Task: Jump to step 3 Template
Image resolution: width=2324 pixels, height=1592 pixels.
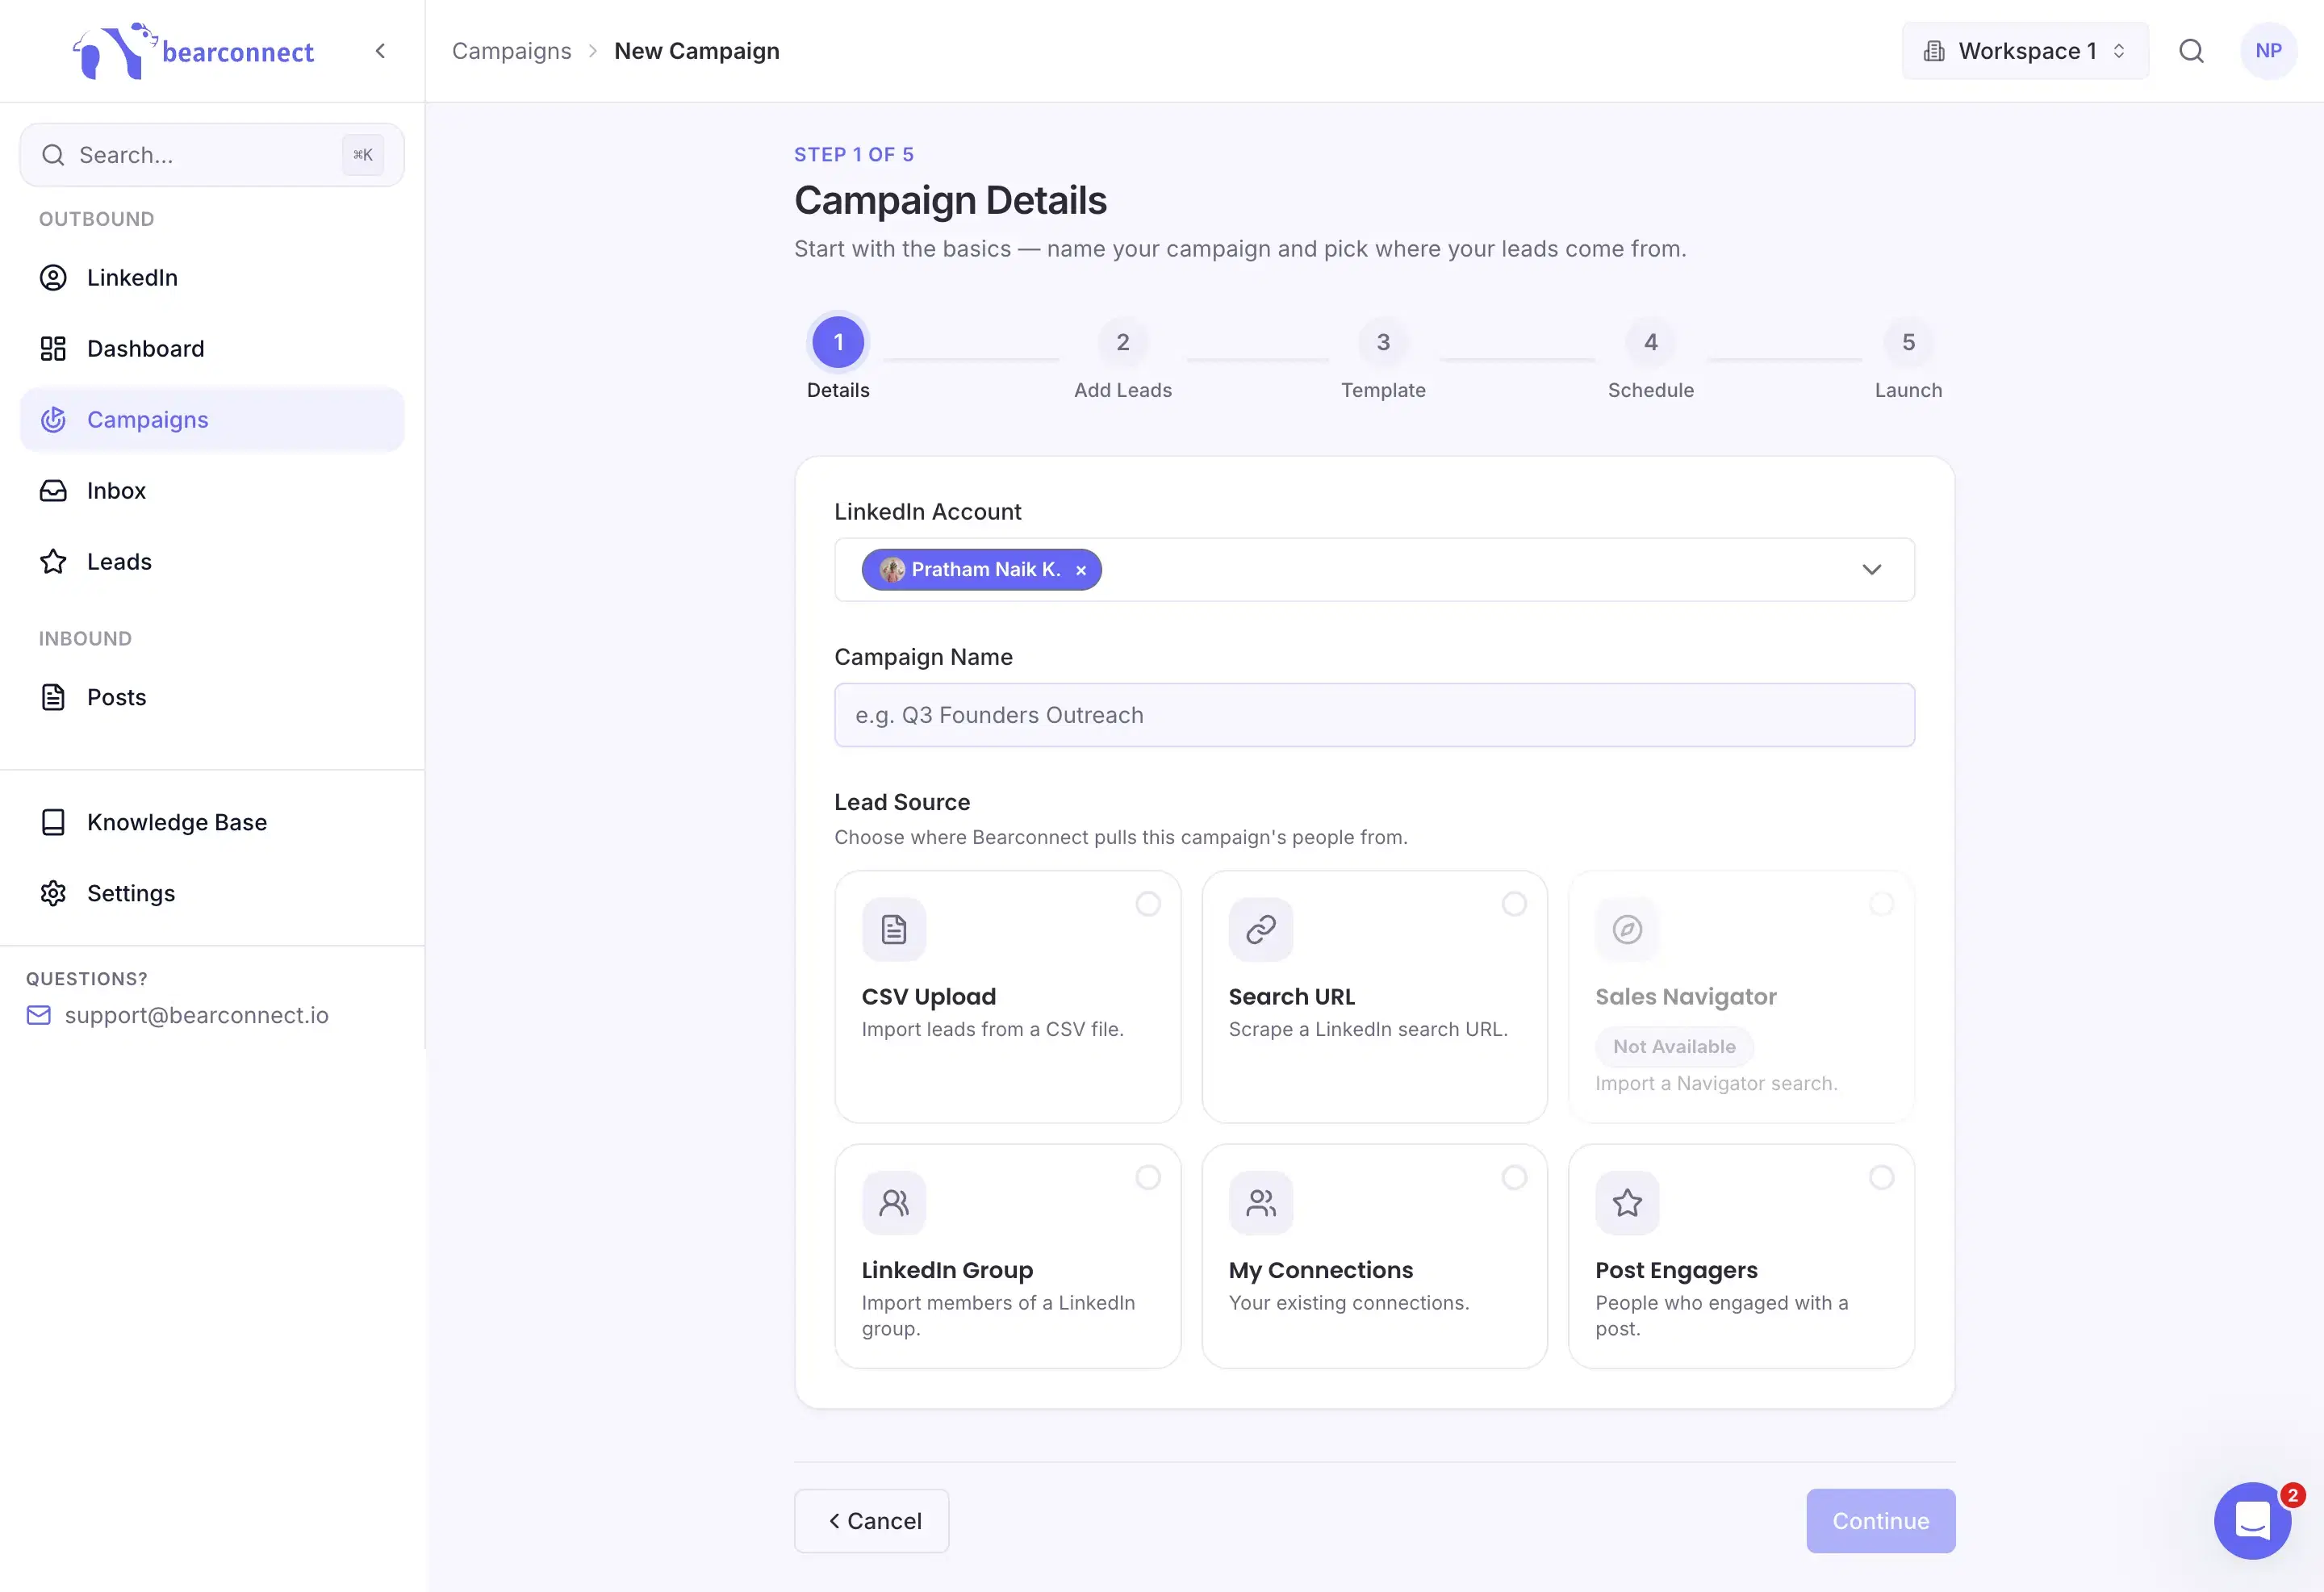Action: pos(1383,358)
